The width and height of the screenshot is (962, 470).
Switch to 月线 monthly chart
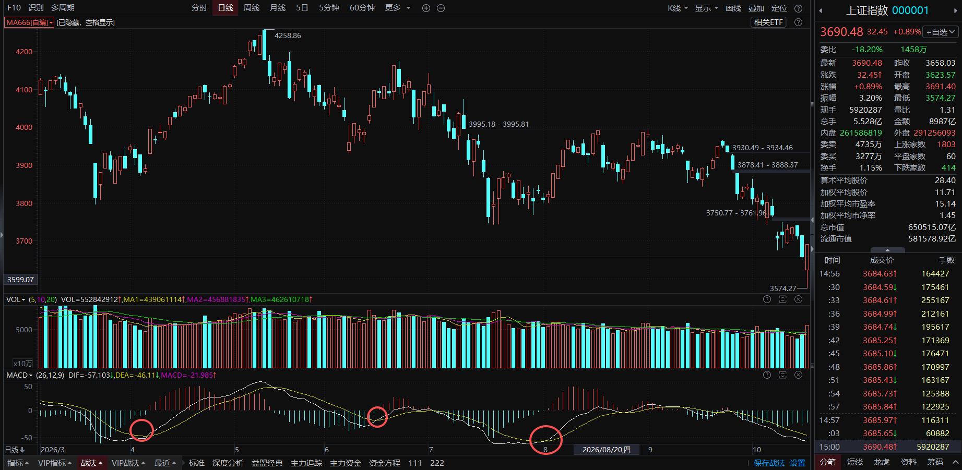tap(278, 8)
